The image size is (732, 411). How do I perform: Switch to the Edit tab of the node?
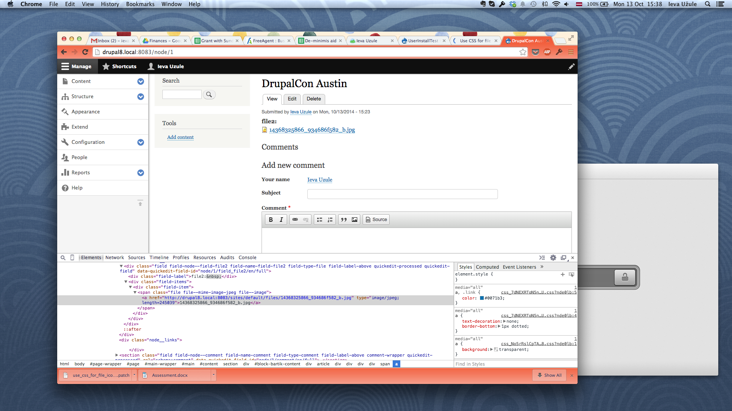pyautogui.click(x=292, y=99)
